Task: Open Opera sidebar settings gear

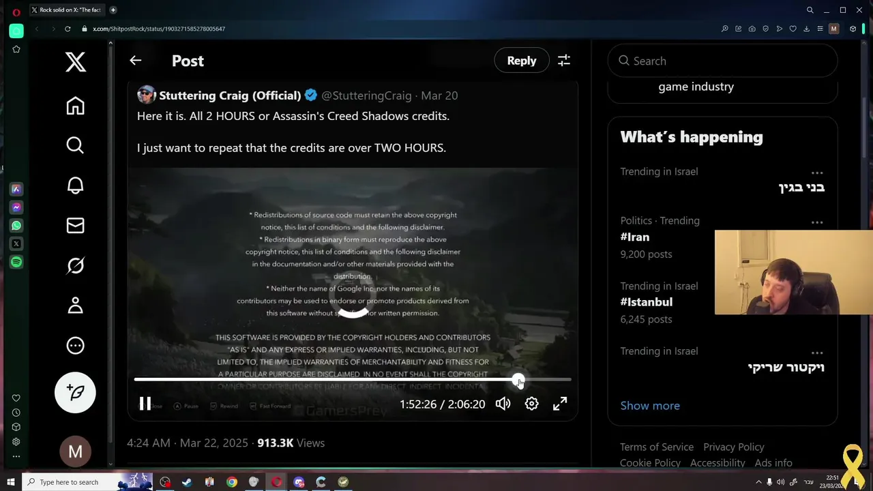Action: point(16,442)
